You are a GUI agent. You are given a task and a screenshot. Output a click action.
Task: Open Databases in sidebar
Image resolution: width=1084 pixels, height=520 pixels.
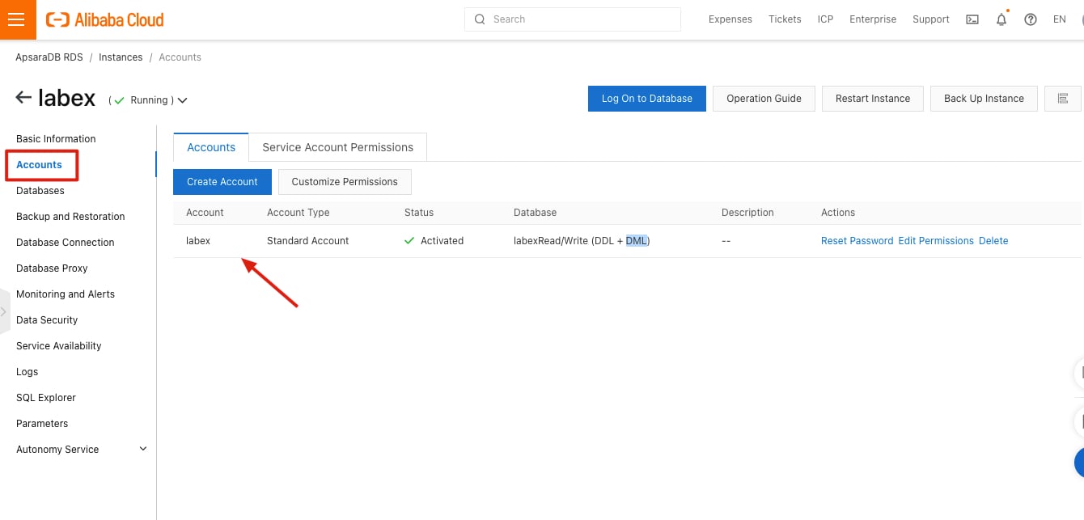coord(40,191)
